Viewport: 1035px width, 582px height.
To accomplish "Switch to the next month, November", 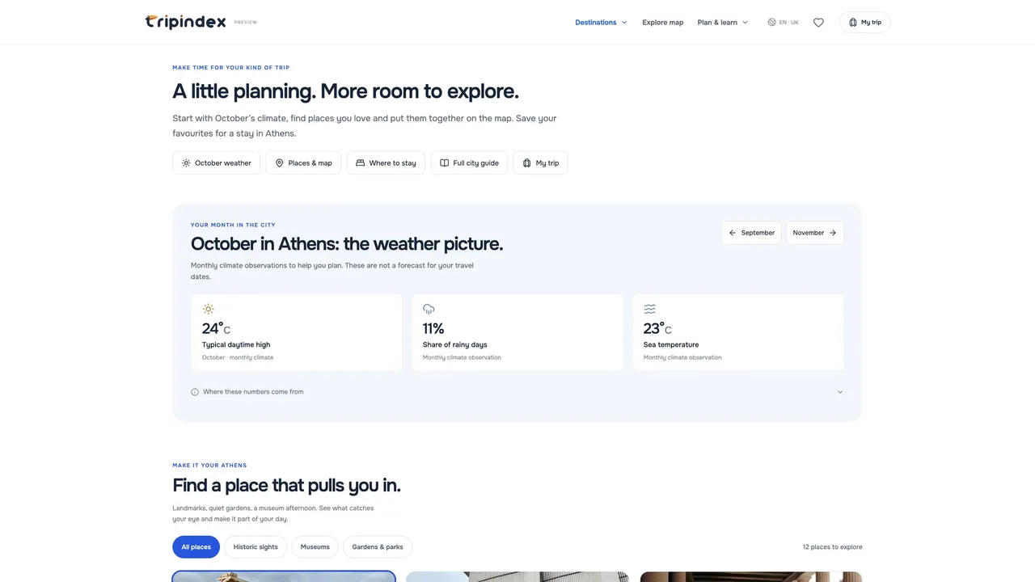I will [x=815, y=233].
